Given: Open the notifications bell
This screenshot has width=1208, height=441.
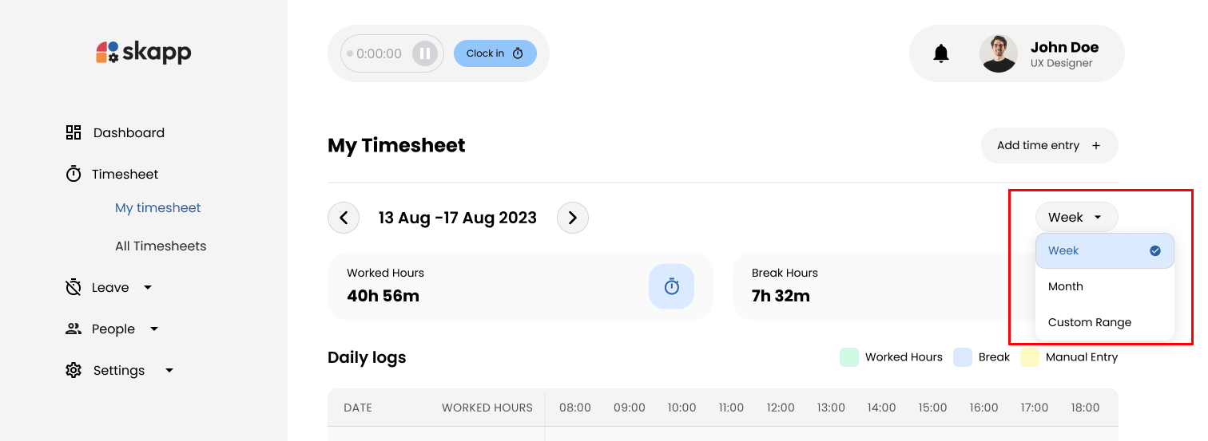Looking at the screenshot, I should (941, 53).
